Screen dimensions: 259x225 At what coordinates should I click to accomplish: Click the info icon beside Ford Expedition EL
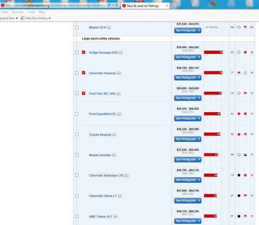tap(119, 114)
